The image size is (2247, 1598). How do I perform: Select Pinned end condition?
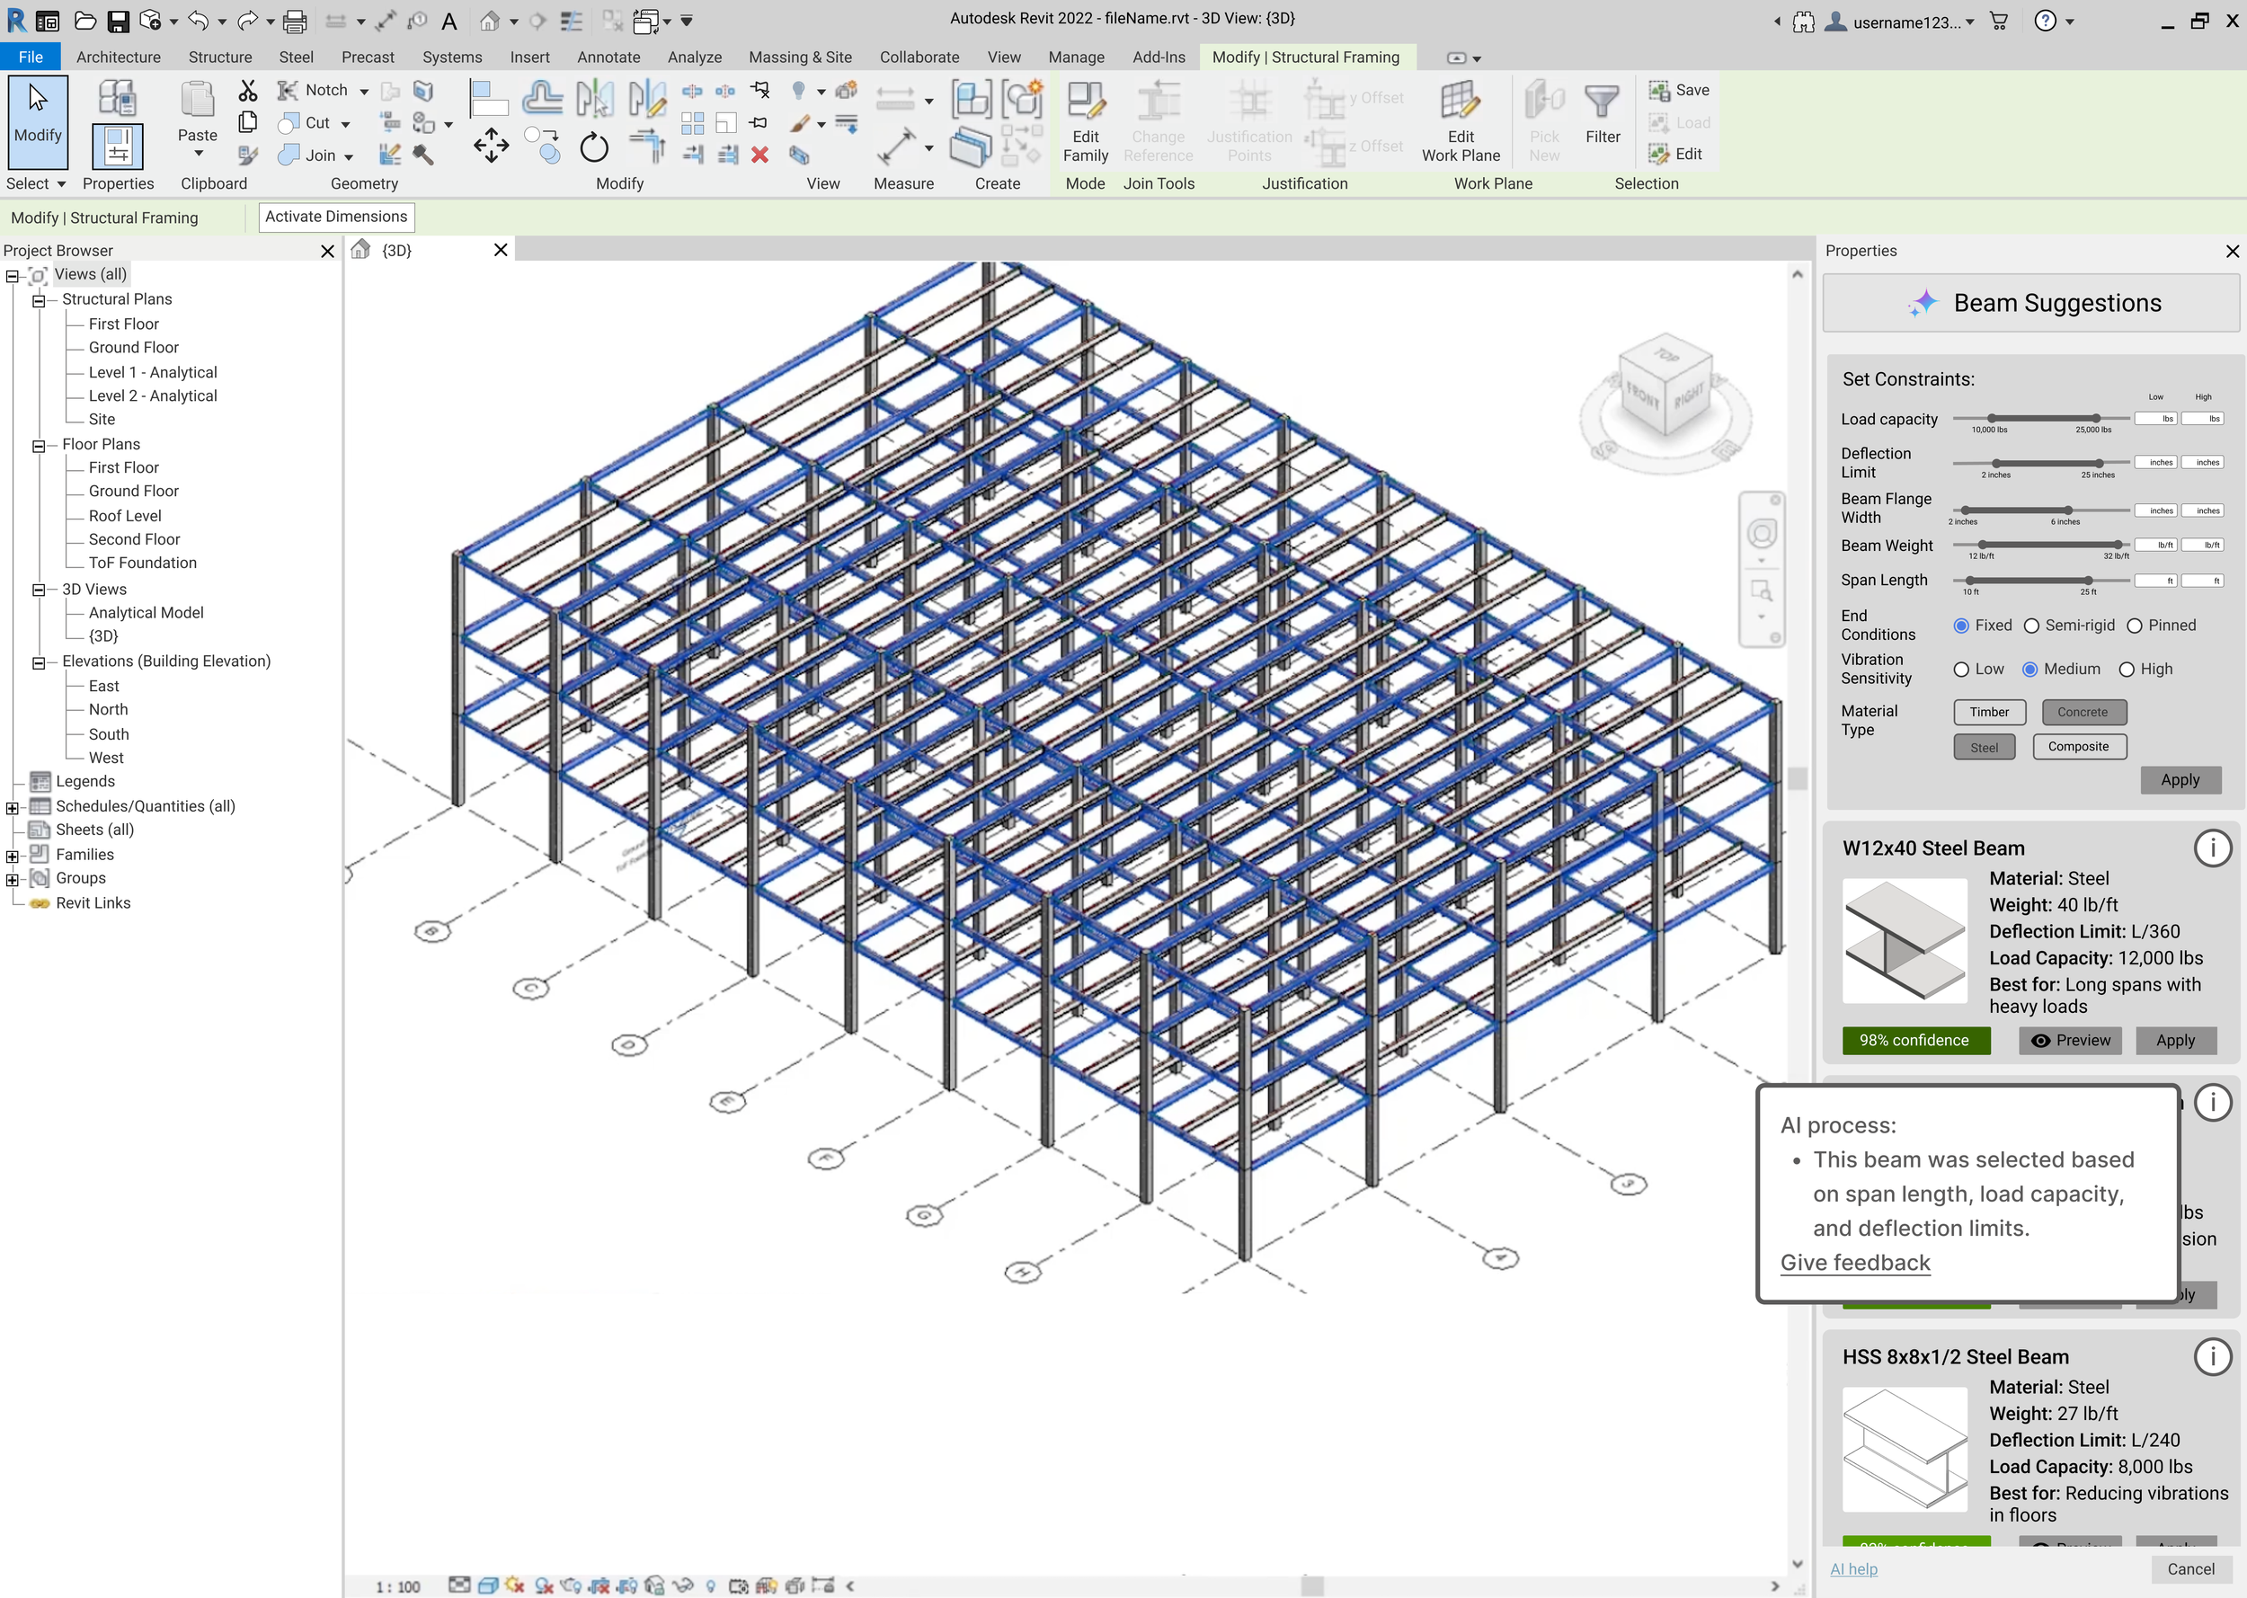point(2135,626)
